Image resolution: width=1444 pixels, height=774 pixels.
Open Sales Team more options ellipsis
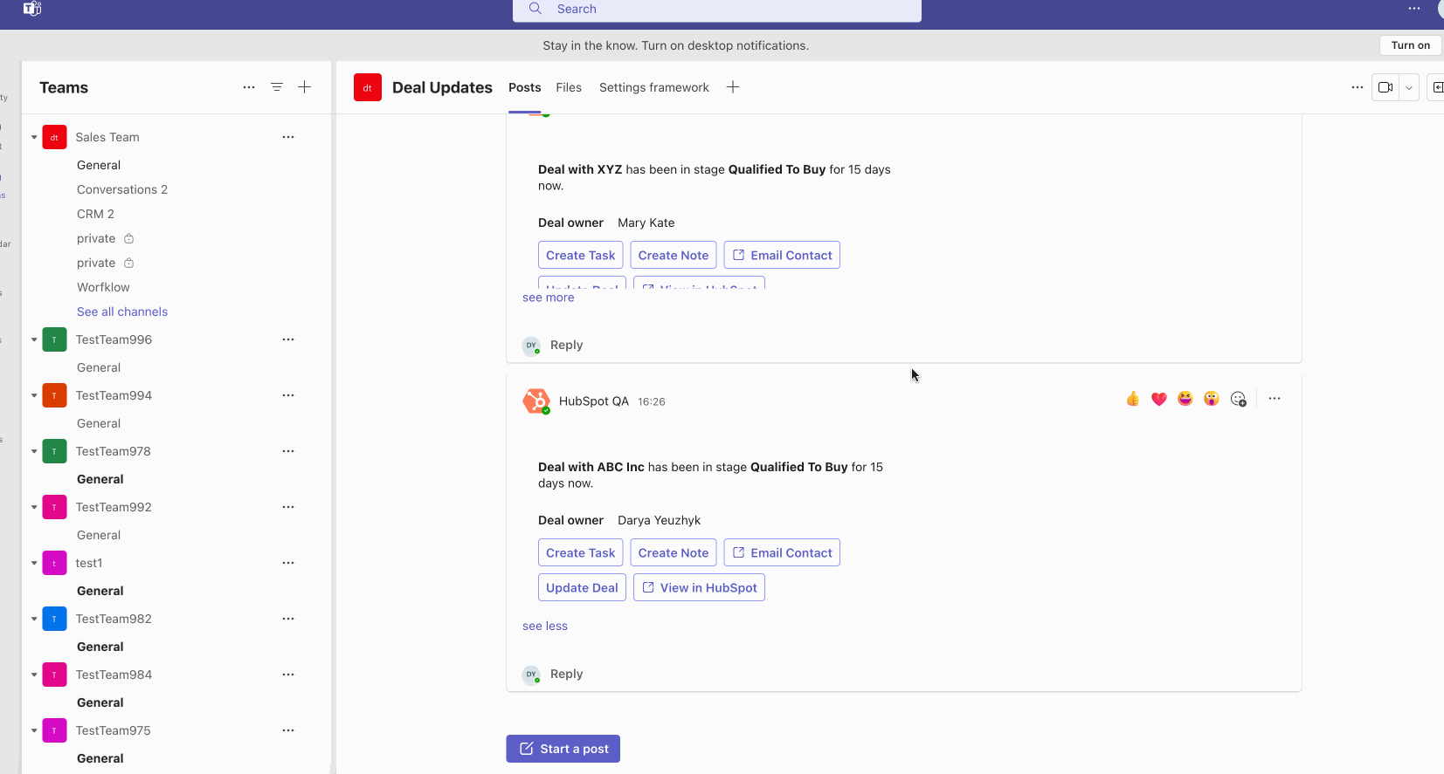[x=288, y=137]
